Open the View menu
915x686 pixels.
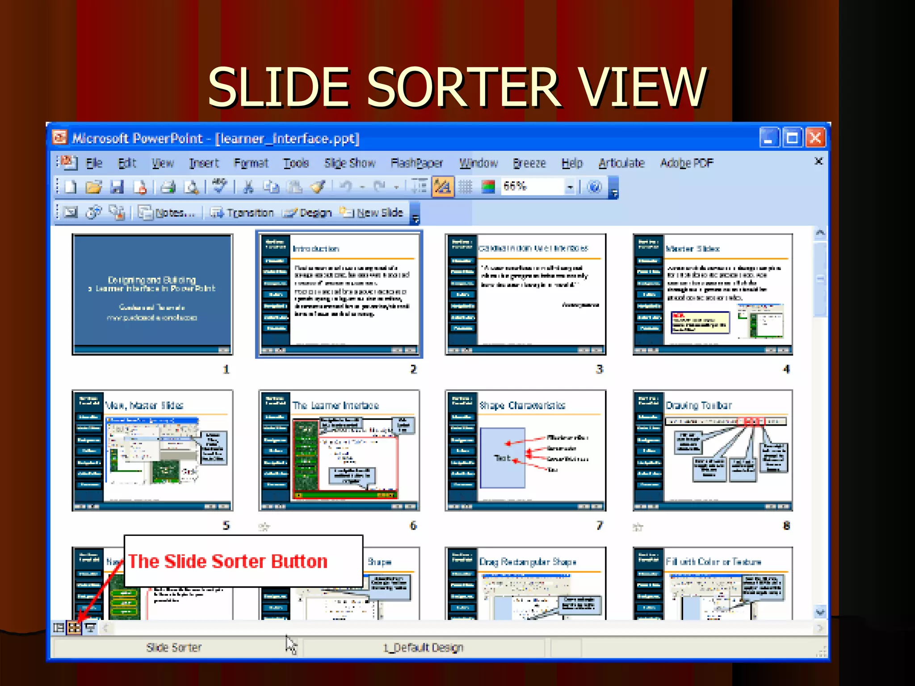[163, 163]
